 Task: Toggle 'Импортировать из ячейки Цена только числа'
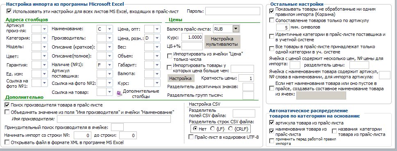tap(169, 56)
